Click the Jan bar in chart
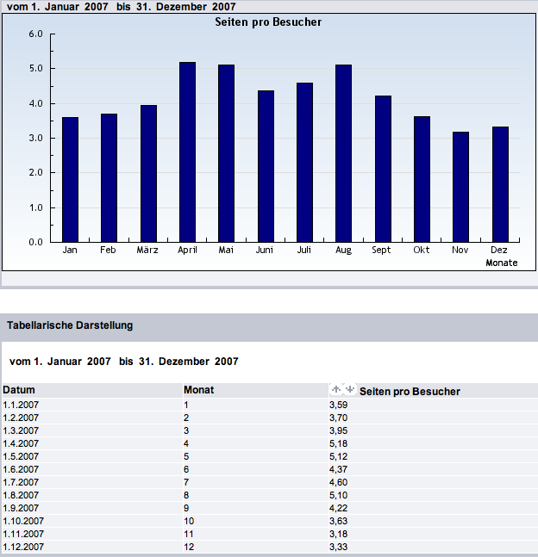Viewport: 538px width, 557px height. (70, 179)
